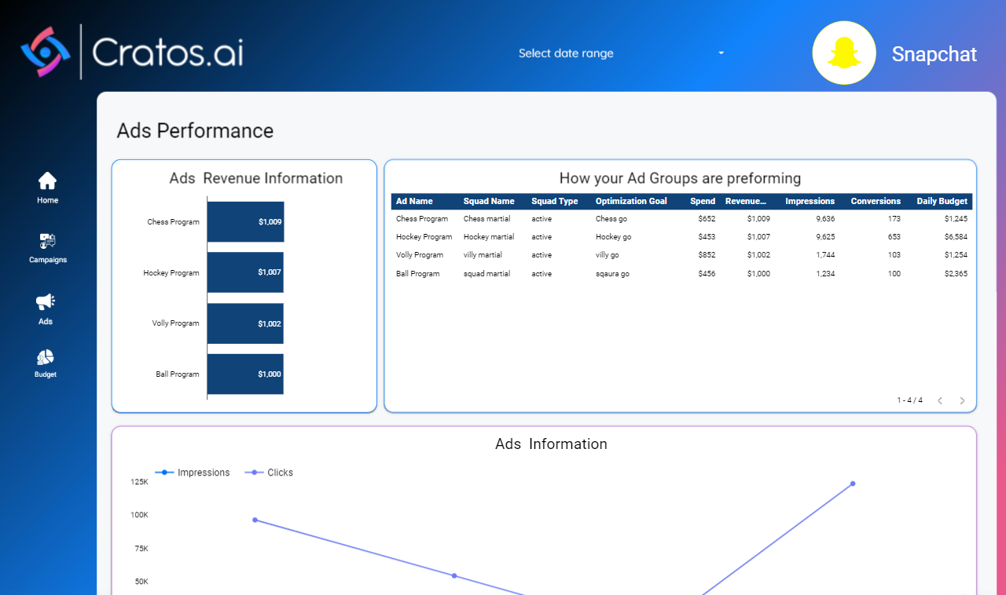Select the Ball Program revenue bar
This screenshot has width=1006, height=595.
245,374
